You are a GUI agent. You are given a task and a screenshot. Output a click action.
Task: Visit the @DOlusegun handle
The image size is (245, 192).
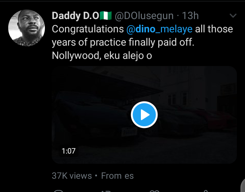click(144, 16)
